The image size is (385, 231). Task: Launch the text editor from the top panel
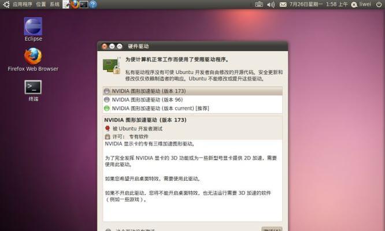(x=66, y=4)
